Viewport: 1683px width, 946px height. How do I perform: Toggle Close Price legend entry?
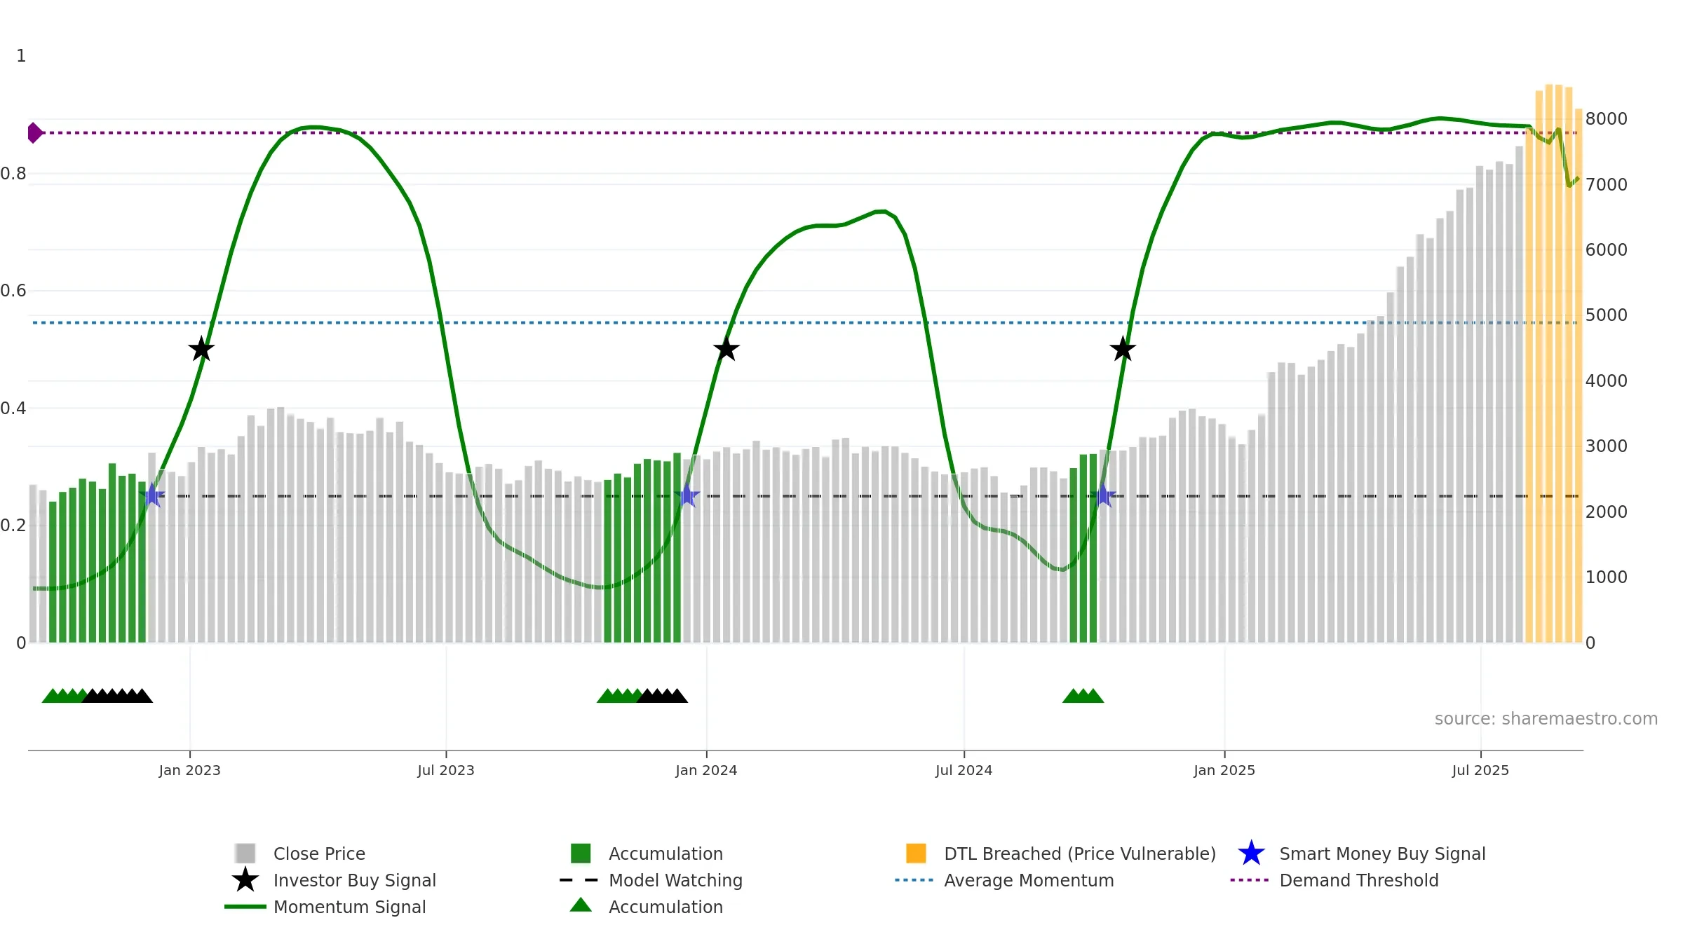pyautogui.click(x=300, y=854)
